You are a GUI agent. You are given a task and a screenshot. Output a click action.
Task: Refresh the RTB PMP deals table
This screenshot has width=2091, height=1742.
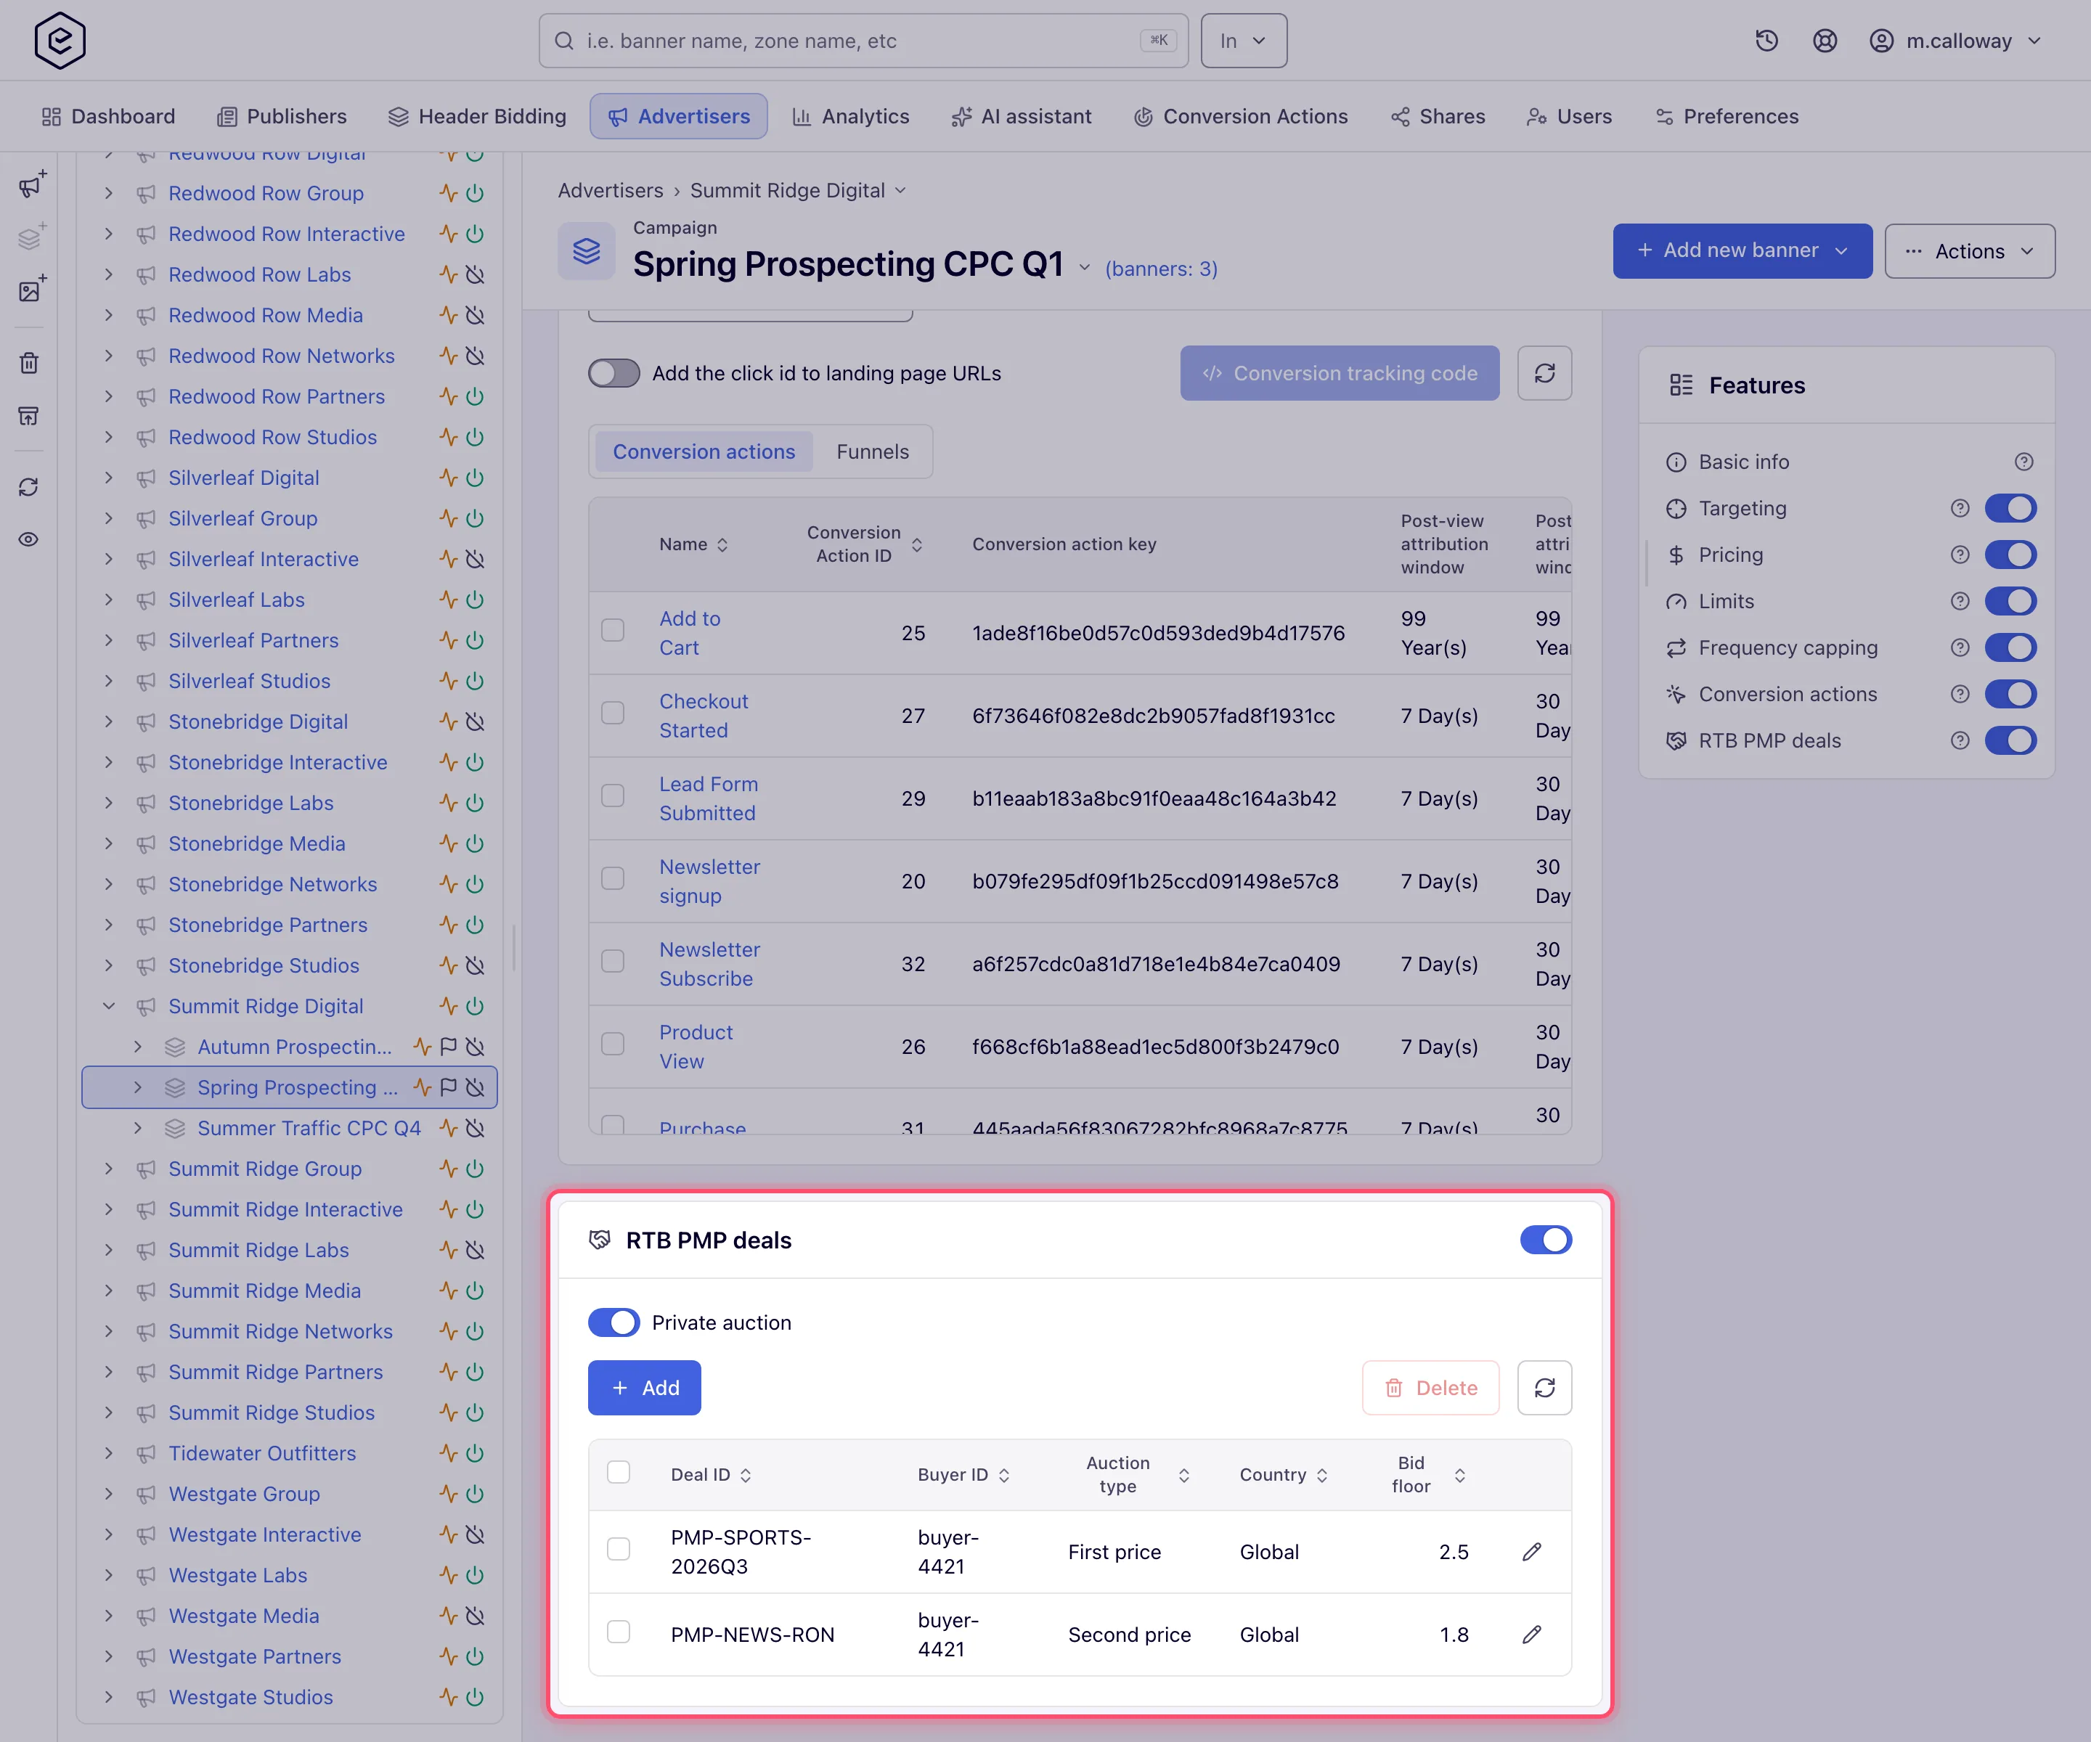(x=1544, y=1388)
